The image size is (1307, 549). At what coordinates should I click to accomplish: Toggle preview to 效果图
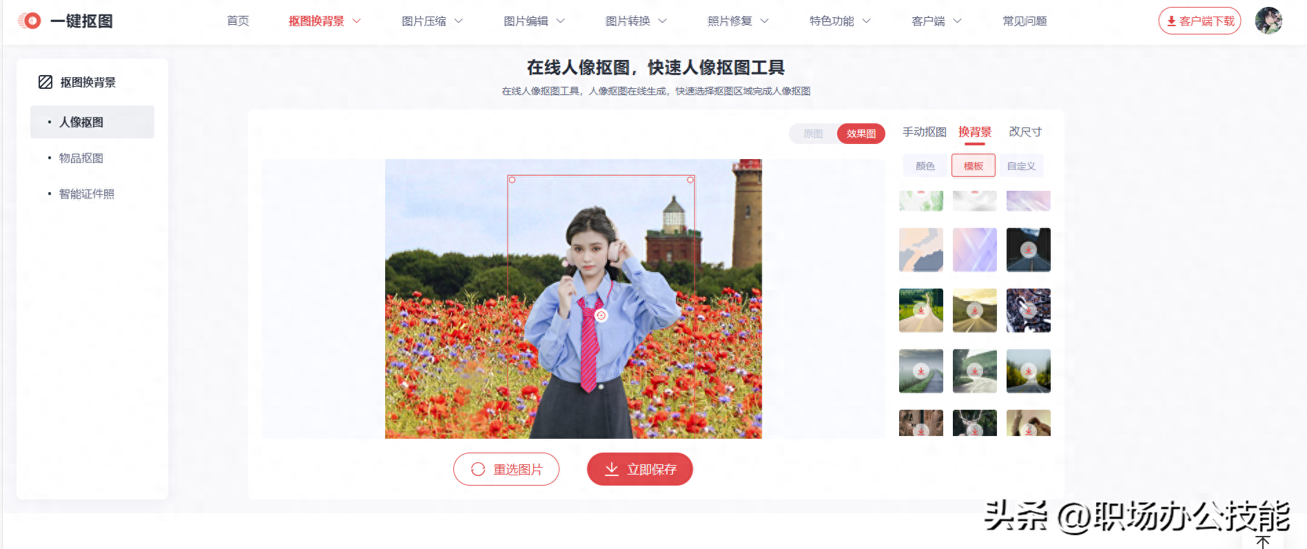(861, 134)
